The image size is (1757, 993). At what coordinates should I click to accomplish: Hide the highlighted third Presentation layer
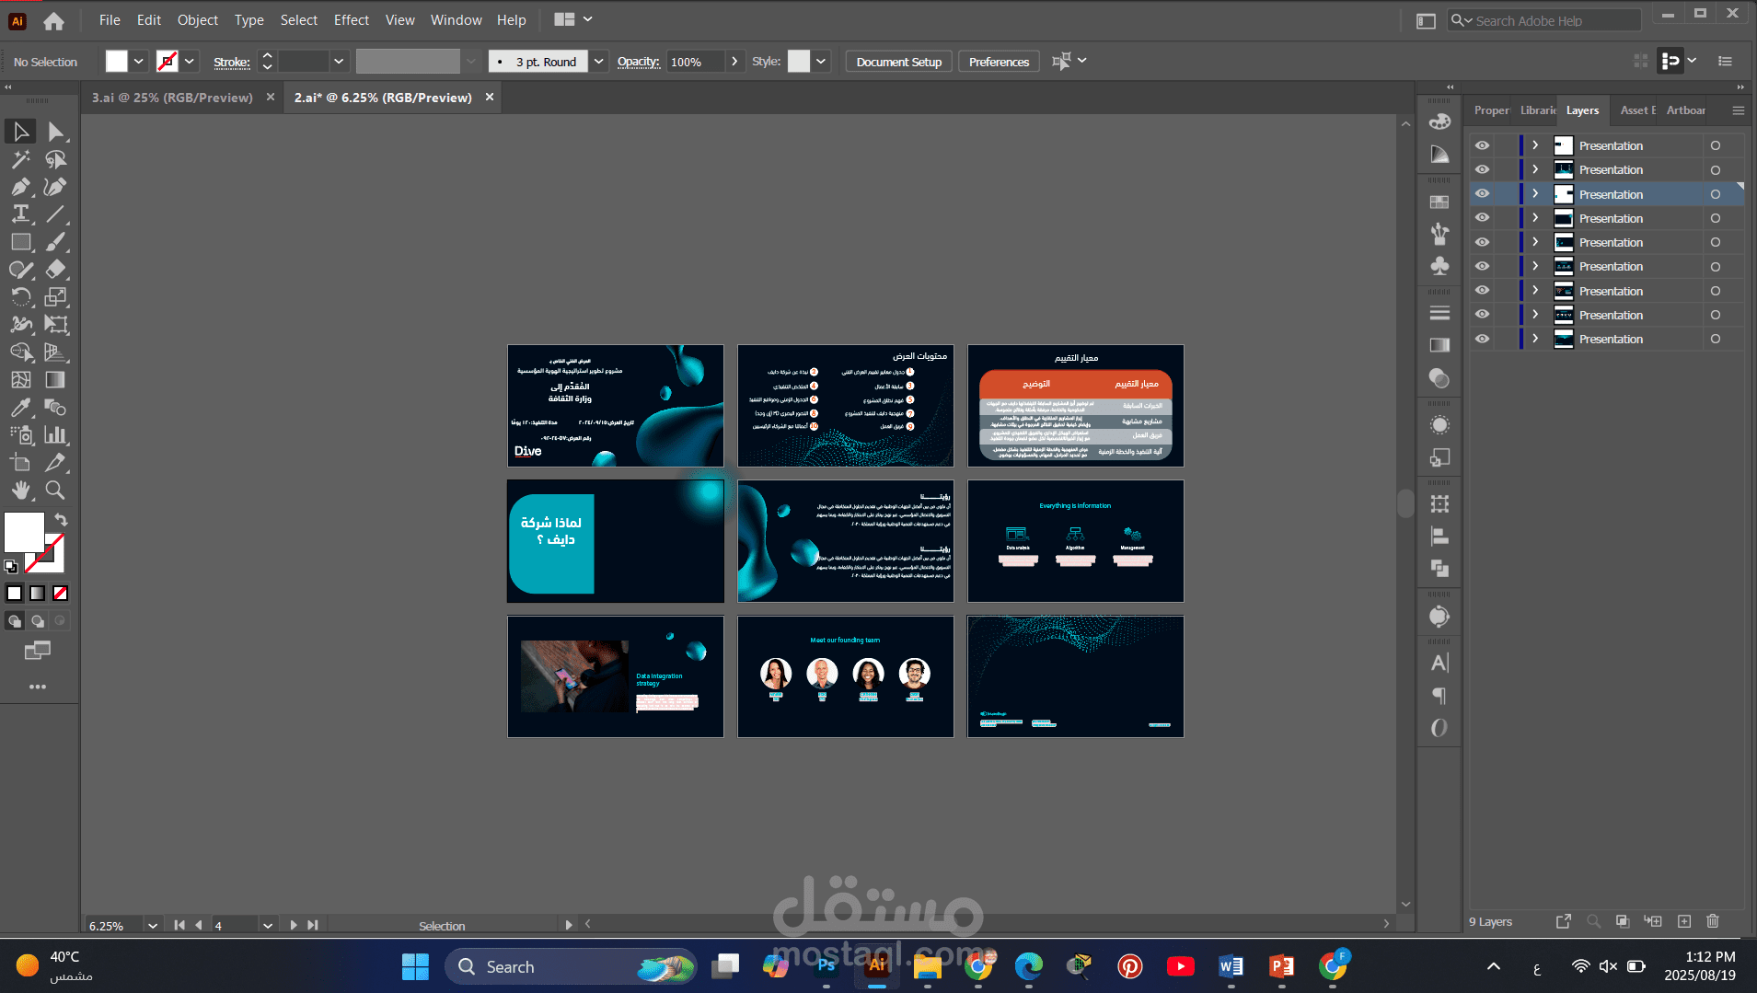tap(1482, 194)
